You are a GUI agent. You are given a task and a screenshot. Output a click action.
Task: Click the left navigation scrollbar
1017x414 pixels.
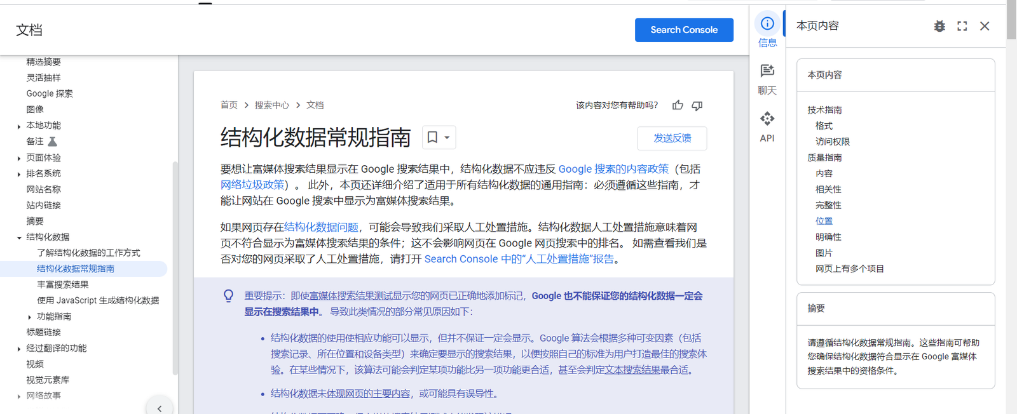[175, 268]
